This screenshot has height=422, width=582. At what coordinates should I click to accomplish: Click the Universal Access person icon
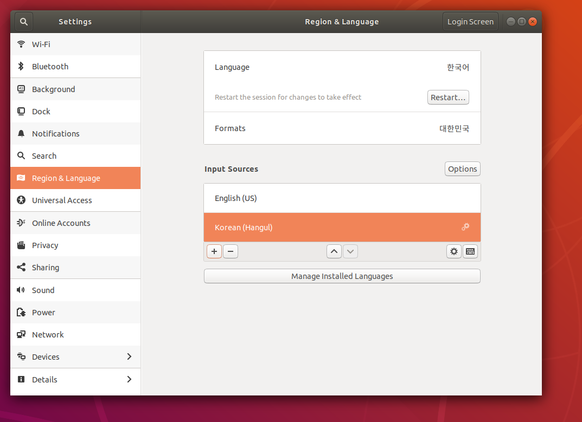[x=21, y=200]
